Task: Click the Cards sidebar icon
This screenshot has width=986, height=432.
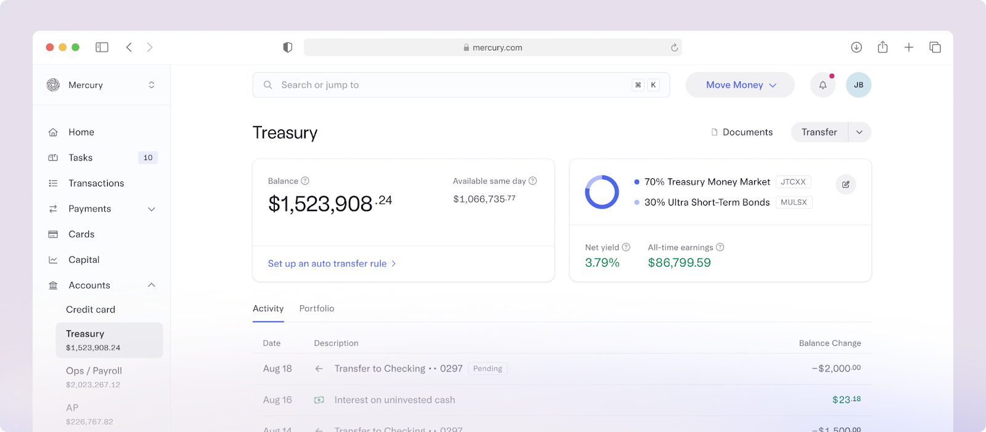Action: pos(53,234)
